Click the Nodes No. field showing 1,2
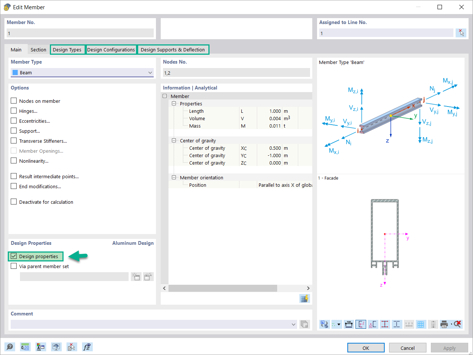This screenshot has width=473, height=355. click(236, 73)
